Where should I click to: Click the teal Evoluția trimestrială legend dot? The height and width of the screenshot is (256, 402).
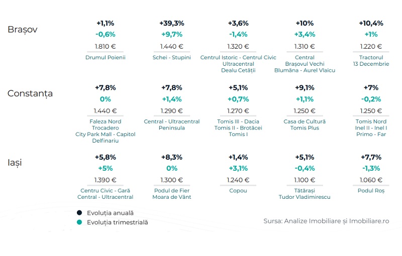tap(79, 222)
